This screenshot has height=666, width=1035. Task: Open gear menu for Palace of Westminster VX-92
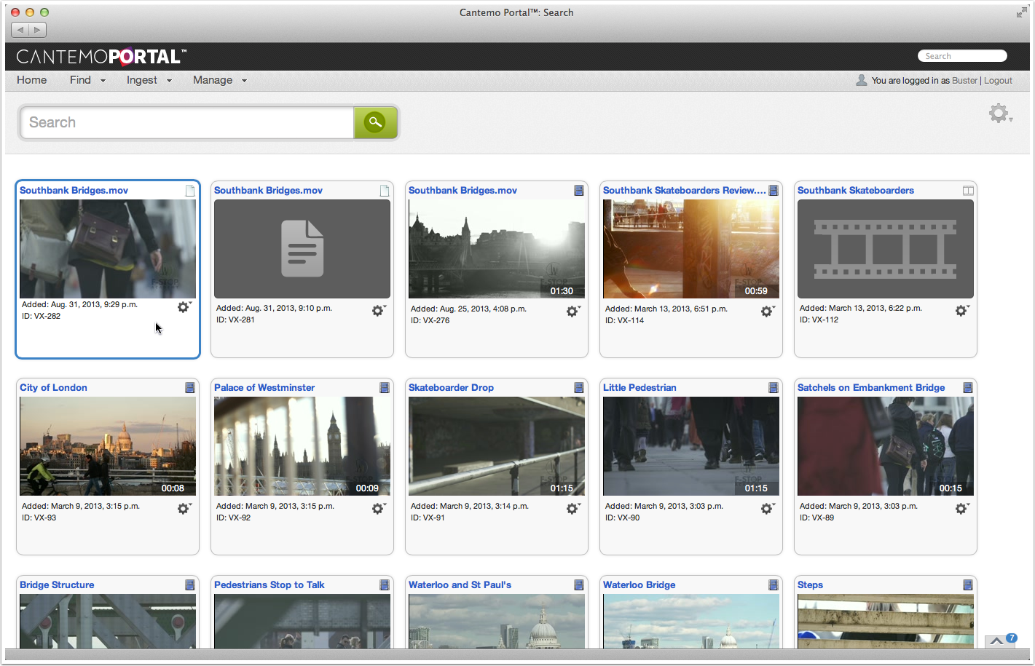click(378, 508)
